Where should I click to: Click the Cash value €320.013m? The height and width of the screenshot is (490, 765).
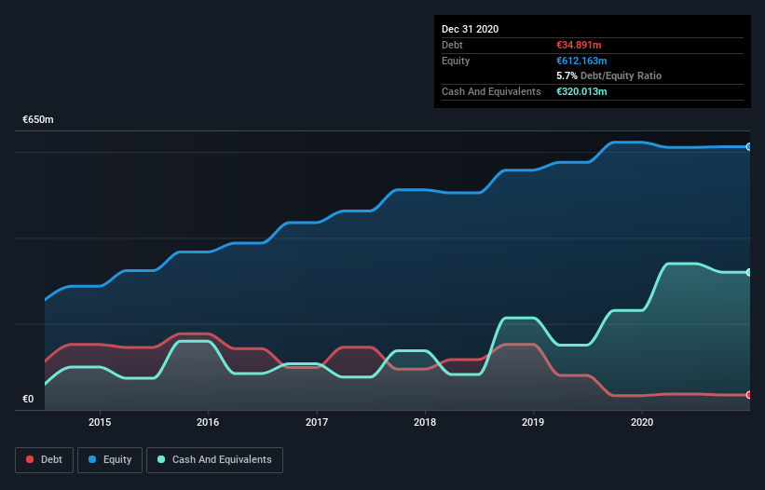pos(581,91)
